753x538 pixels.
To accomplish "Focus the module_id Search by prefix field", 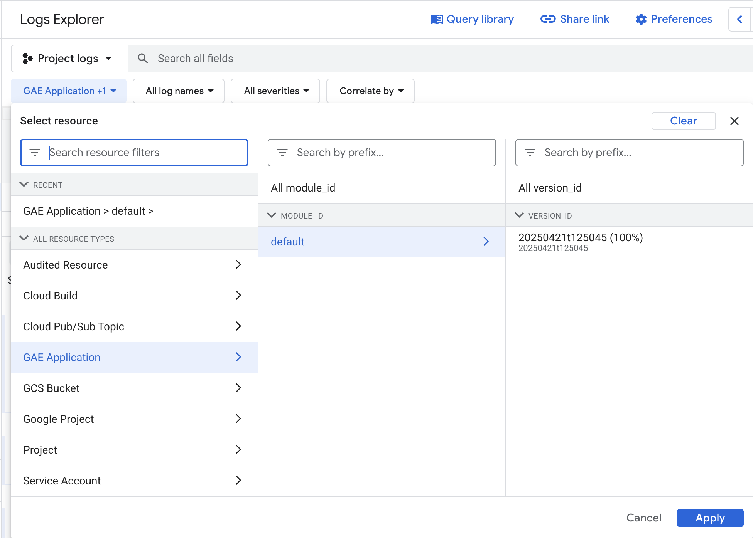I will [382, 153].
